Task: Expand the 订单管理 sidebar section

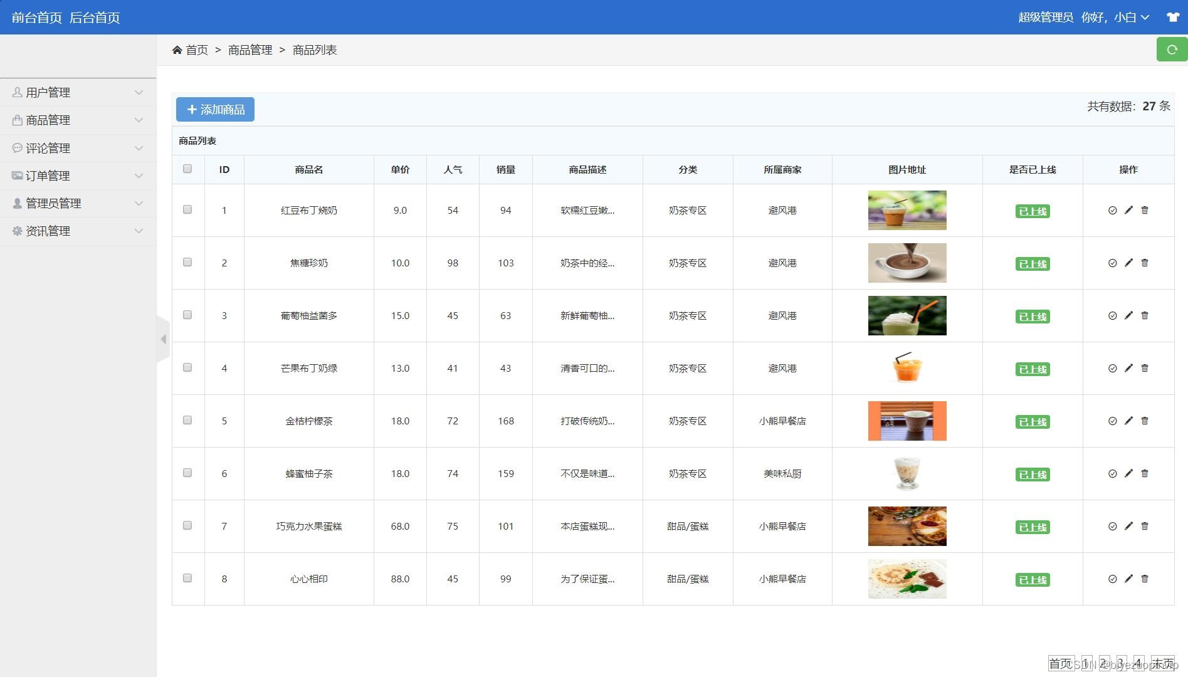Action: (78, 176)
